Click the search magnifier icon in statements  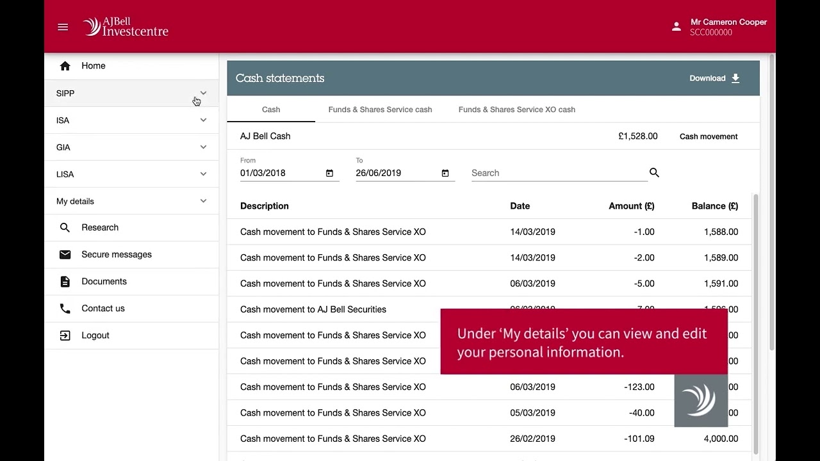point(654,172)
